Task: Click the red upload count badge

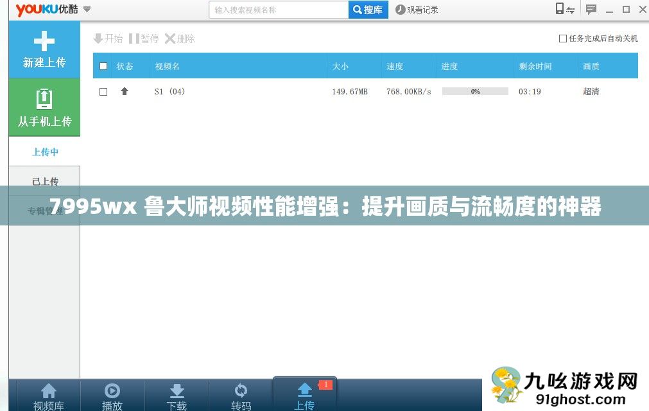Action: click(x=325, y=385)
